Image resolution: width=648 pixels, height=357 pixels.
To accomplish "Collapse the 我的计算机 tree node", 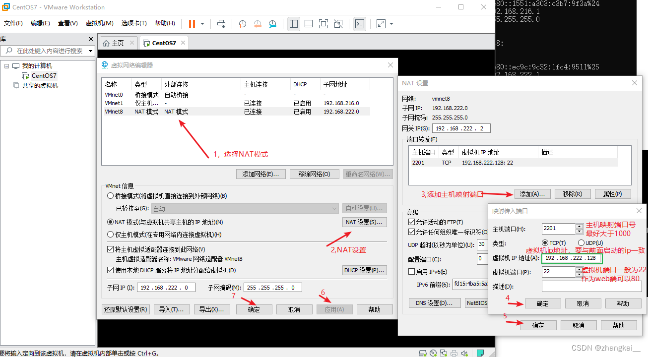I will pos(7,66).
